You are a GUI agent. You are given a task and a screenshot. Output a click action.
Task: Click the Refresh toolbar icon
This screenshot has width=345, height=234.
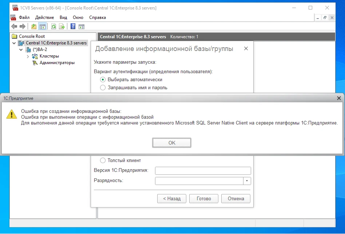53,27
